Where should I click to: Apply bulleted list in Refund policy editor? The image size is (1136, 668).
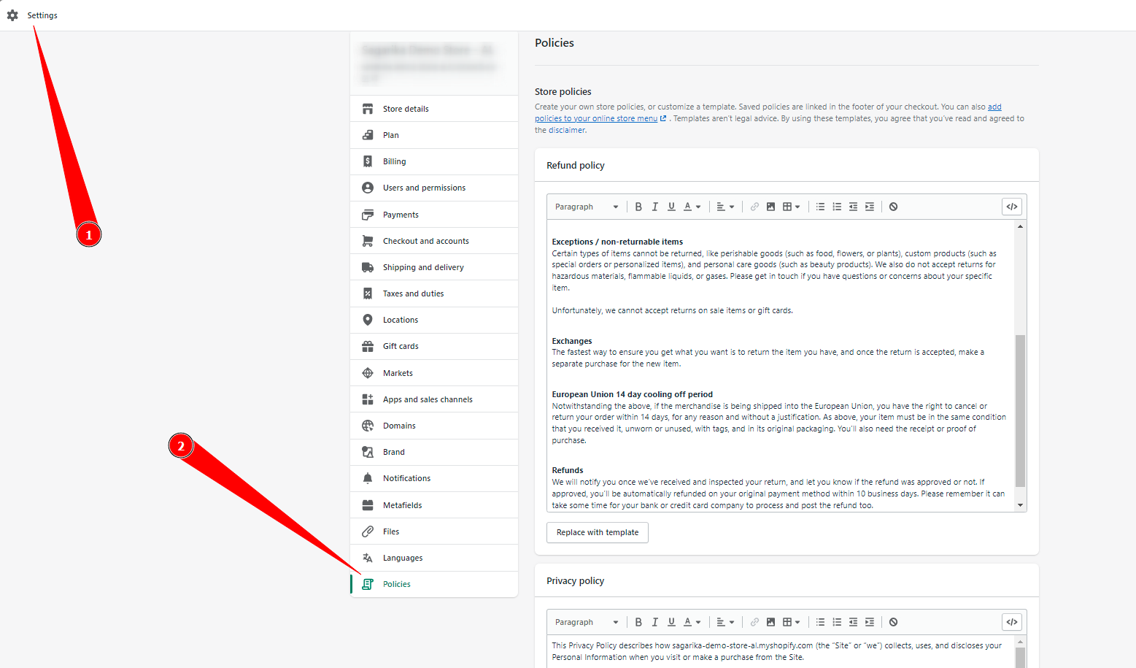point(820,207)
